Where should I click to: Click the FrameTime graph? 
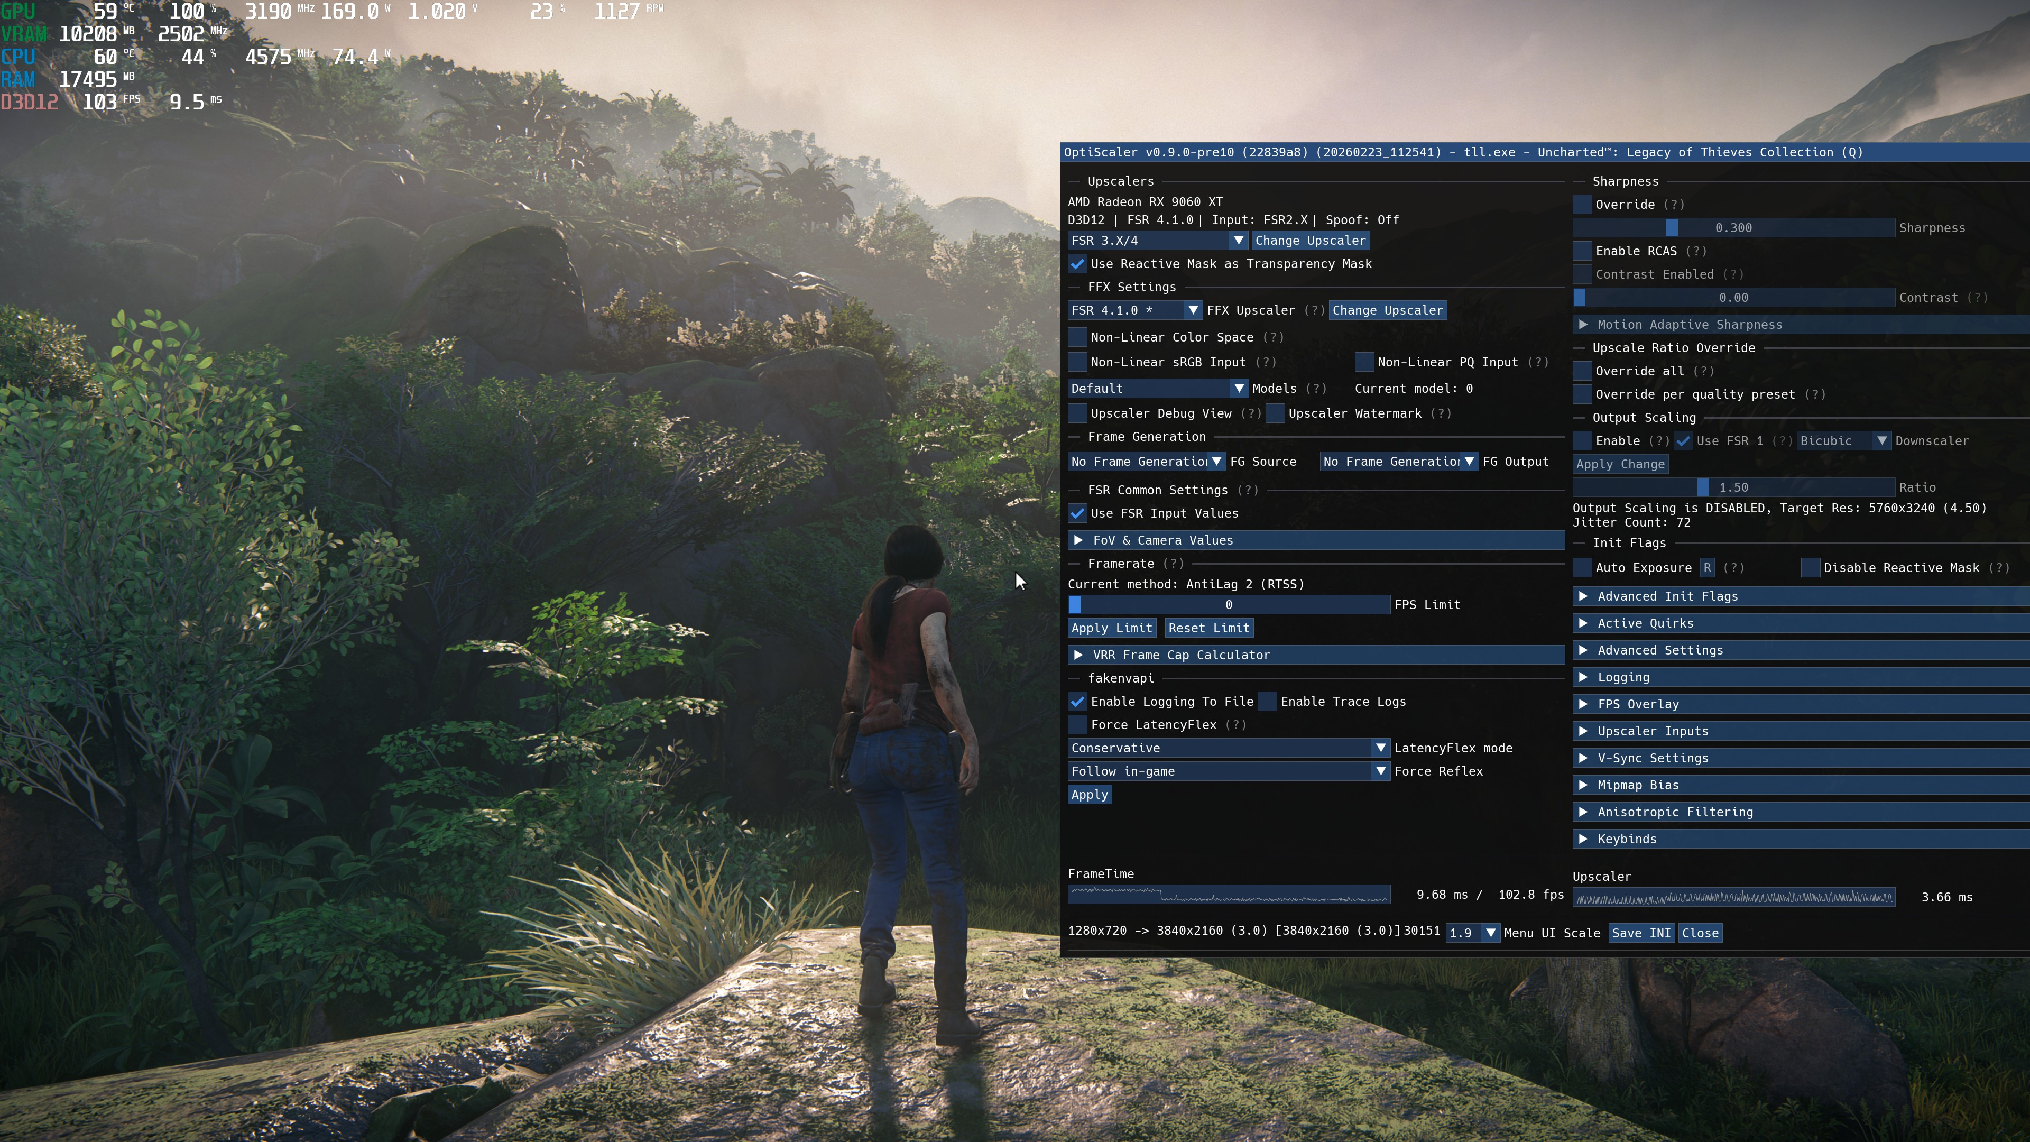(x=1229, y=895)
